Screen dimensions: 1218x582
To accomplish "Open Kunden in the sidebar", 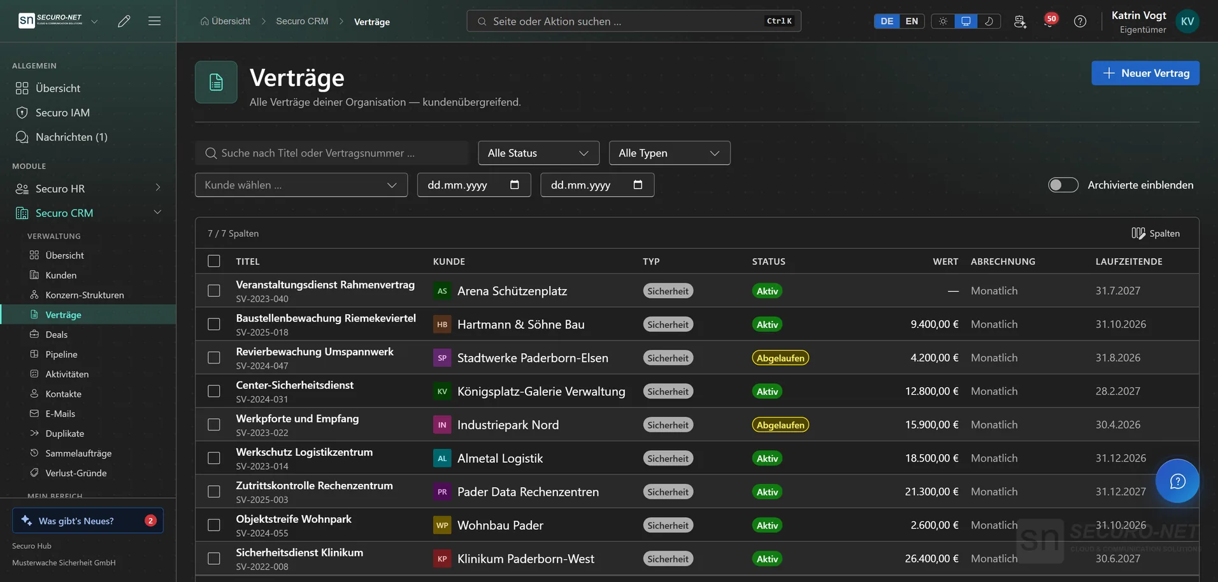I will point(61,275).
